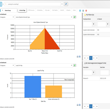Viewport: 110px width, 110px height.
Task: Open the hamburger menu icon
Action: 1,4
